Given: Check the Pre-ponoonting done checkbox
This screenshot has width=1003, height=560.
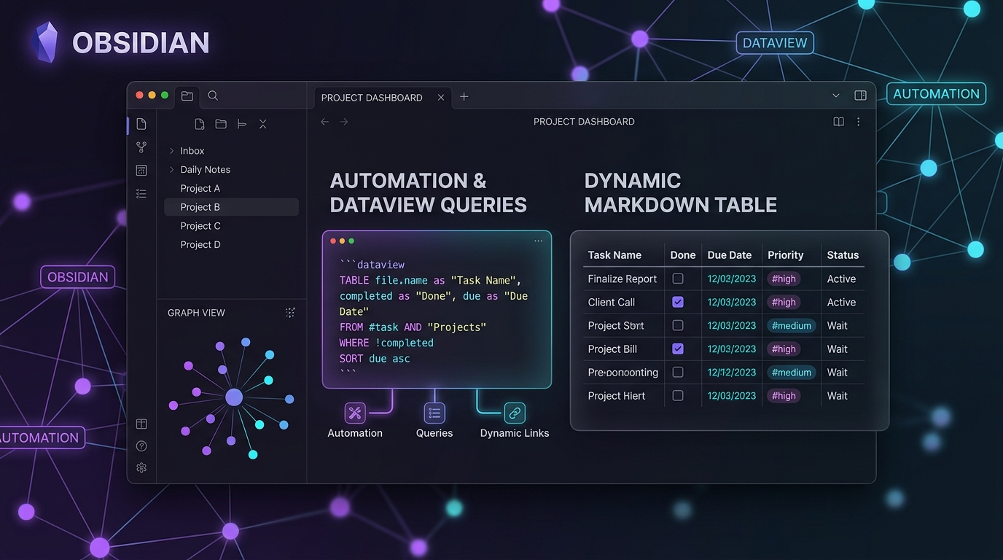Looking at the screenshot, I should pyautogui.click(x=678, y=372).
